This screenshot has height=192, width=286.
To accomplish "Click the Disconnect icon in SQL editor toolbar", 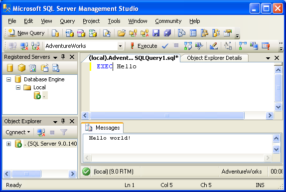I will (24, 46).
